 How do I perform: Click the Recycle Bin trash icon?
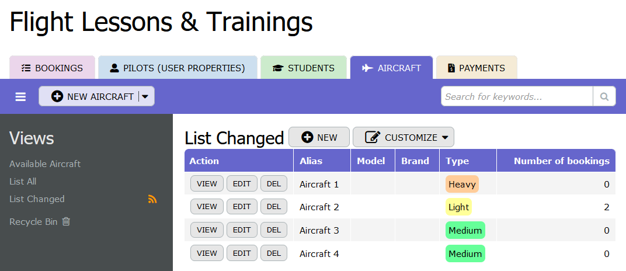click(66, 221)
